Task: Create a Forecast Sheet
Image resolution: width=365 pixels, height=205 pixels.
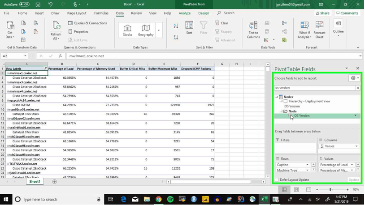Action: click(x=319, y=30)
